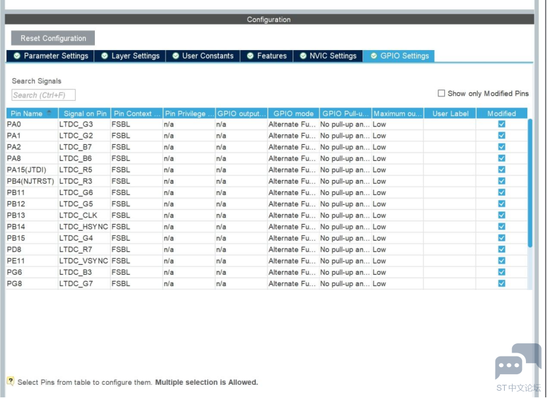Enable Show only Modified Pins checkbox
The height and width of the screenshot is (398, 547).
(442, 93)
